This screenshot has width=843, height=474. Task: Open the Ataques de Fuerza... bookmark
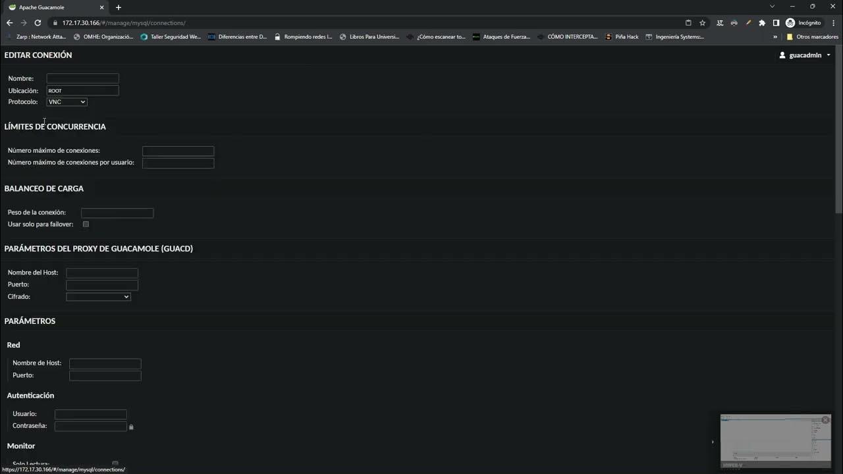pos(502,37)
